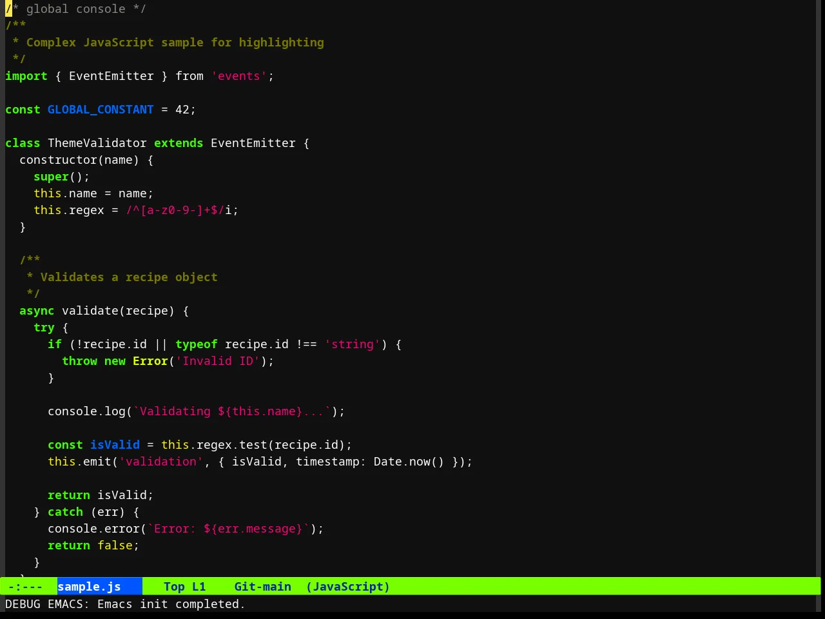The width and height of the screenshot is (825, 619).
Task: Click 'constructor(name)' method
Action: click(79, 160)
